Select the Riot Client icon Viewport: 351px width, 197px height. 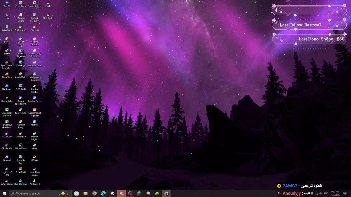7,76
